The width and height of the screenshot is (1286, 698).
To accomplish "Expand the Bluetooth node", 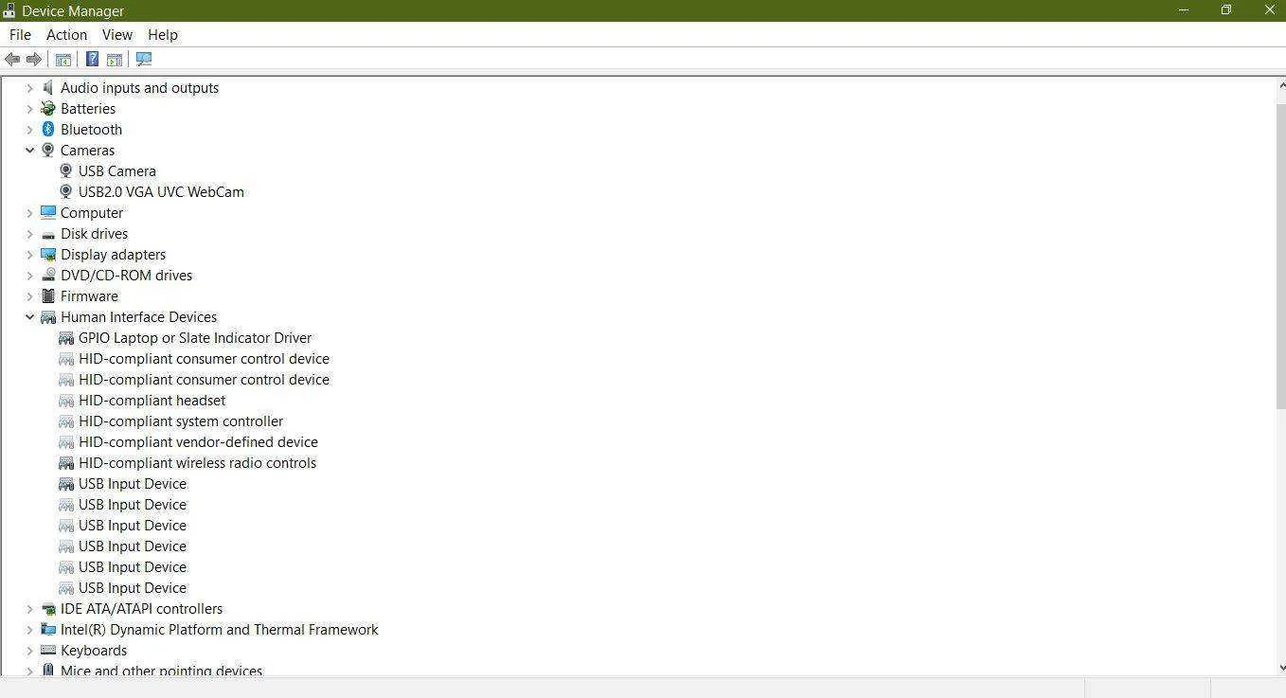I will click(29, 129).
